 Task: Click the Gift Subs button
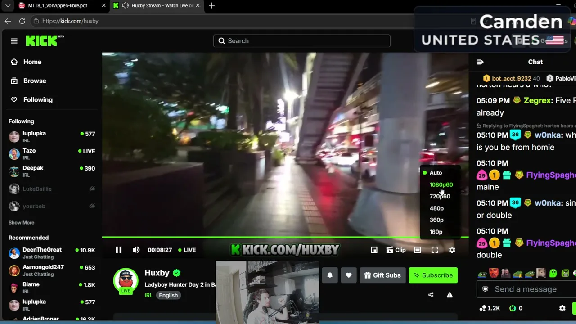[x=382, y=275]
